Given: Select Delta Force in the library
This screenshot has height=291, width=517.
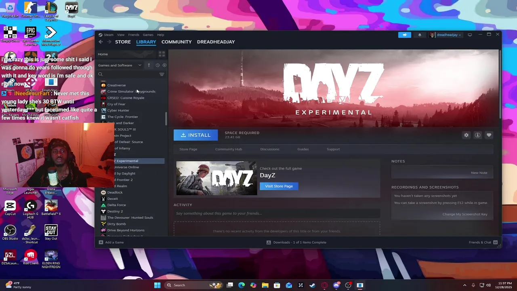Looking at the screenshot, I should (x=116, y=205).
